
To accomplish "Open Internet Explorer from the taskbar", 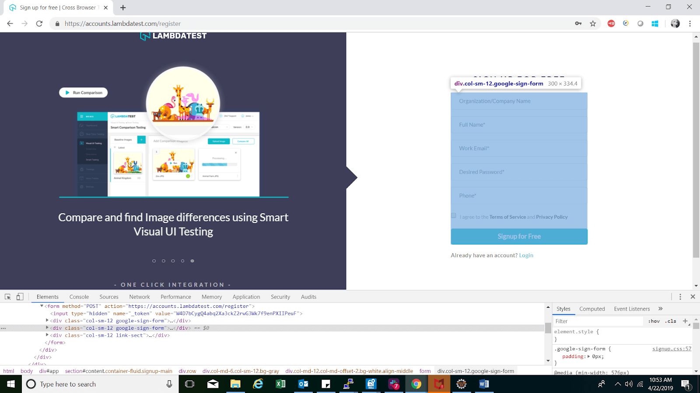I will click(258, 384).
